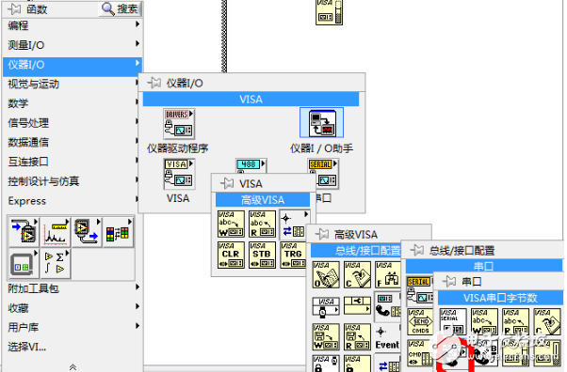The image size is (567, 372).
Task: Pin the 高级VISA palette with its thumbtack
Action: [322, 234]
